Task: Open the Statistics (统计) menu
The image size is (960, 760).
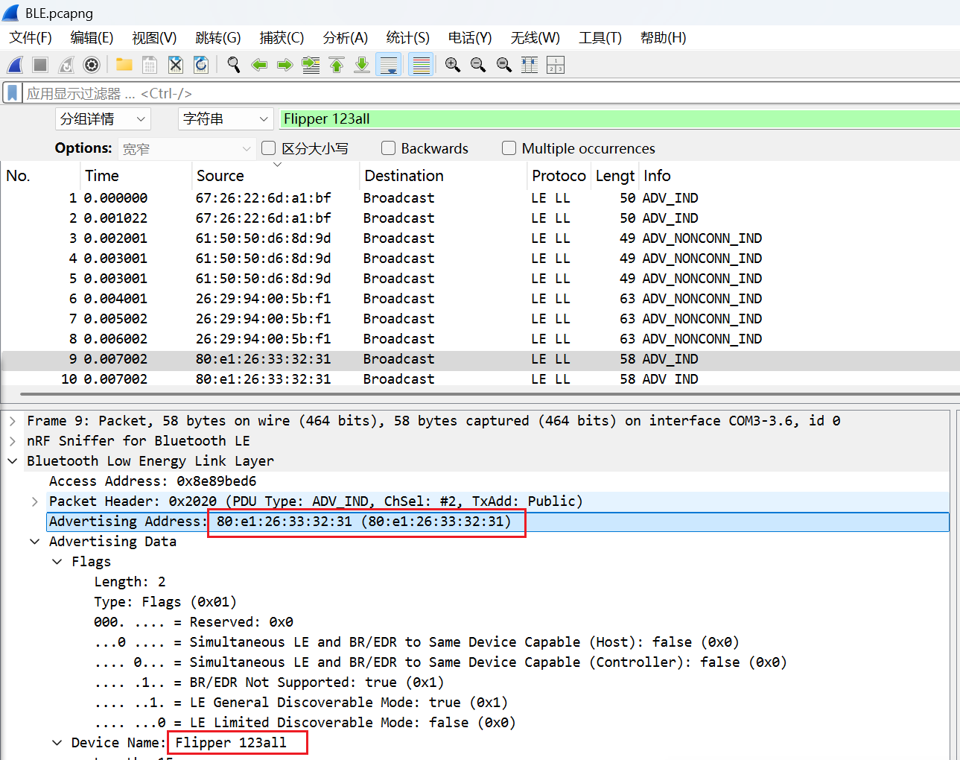Action: [407, 38]
